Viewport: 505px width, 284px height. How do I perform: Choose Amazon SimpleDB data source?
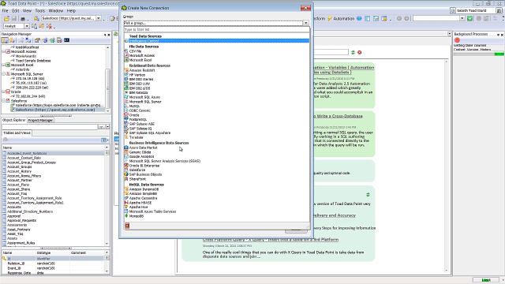click(x=143, y=193)
